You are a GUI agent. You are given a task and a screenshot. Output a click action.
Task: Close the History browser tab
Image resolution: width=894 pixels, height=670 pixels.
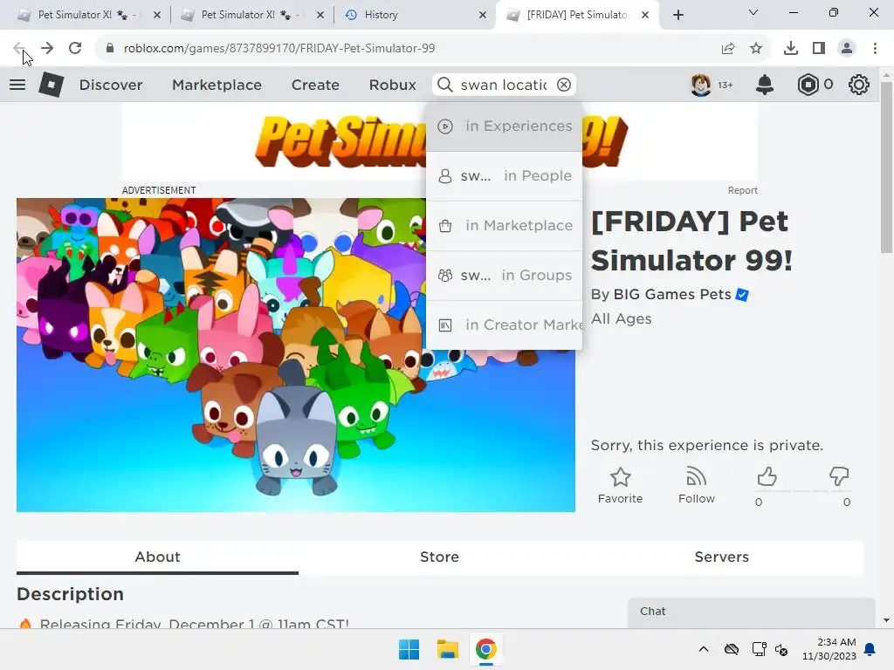pos(482,15)
